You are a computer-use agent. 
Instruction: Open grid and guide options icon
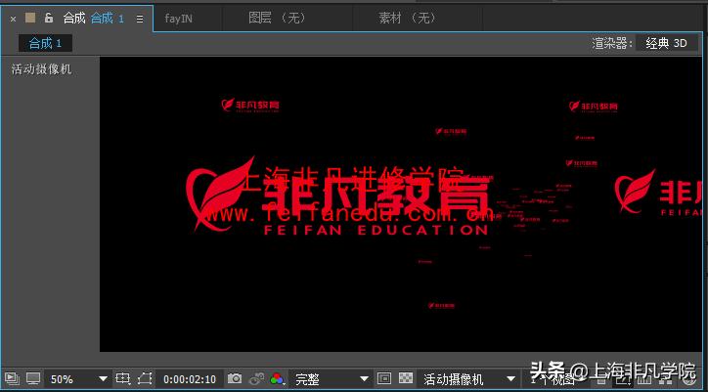coord(123,378)
